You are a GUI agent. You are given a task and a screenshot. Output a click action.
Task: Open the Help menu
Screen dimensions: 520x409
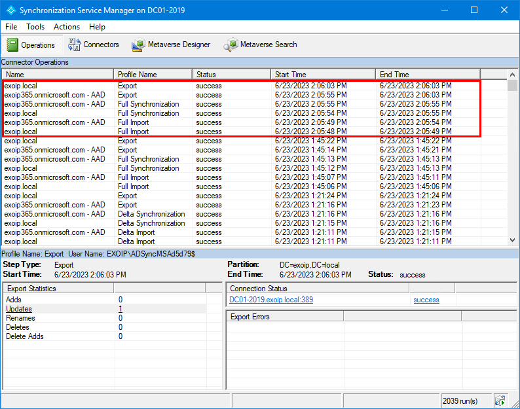click(x=97, y=27)
